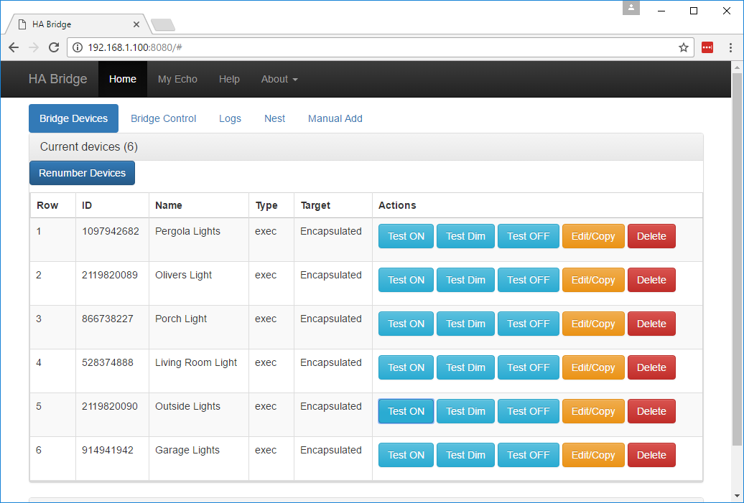Delete the Living Room Light device
The height and width of the screenshot is (503, 744).
coord(651,367)
